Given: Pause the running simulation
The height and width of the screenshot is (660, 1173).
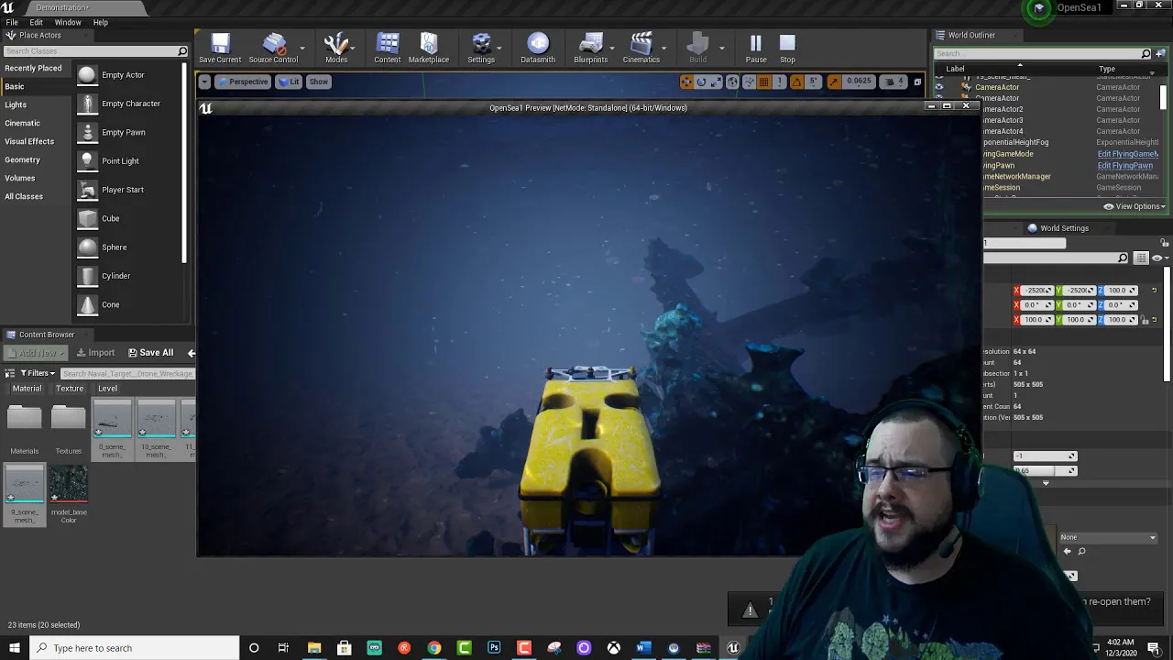Looking at the screenshot, I should point(756,43).
